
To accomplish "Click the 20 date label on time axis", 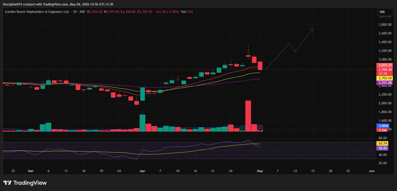I will (x=330, y=171).
